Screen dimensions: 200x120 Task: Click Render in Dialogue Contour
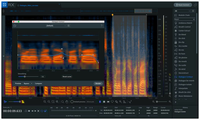click(98, 83)
